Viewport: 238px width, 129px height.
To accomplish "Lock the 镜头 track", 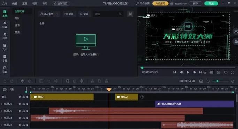I will [x=24, y=97].
